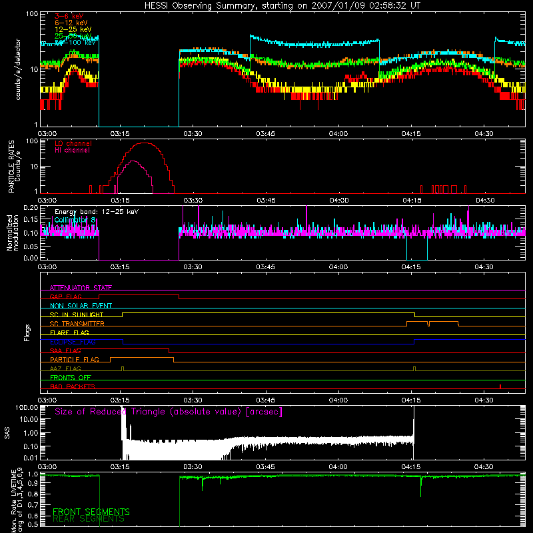Select the 'NON_SOLAR_EVENT' flag label
Screen dimensions: 533x533
tap(81, 306)
